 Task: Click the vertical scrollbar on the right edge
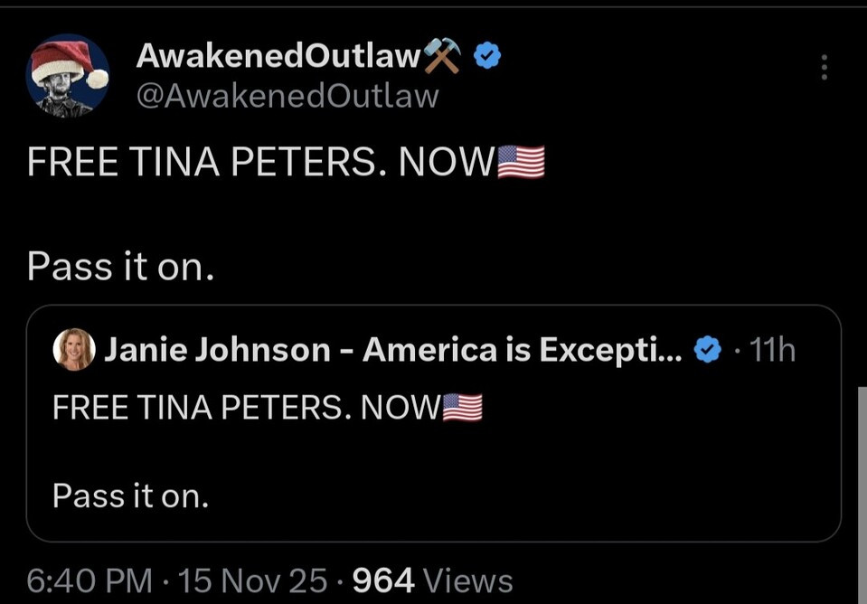coord(862,488)
